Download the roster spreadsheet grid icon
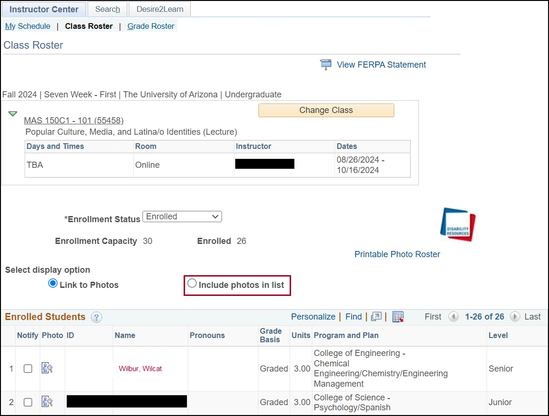 pos(398,317)
